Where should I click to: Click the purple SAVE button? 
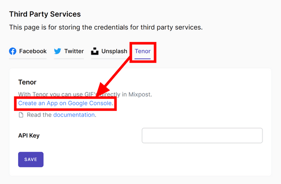(x=31, y=159)
